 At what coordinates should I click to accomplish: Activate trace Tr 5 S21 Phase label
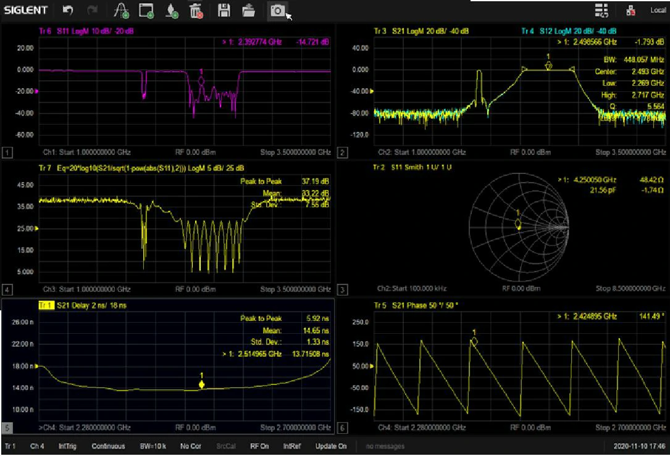tap(416, 305)
